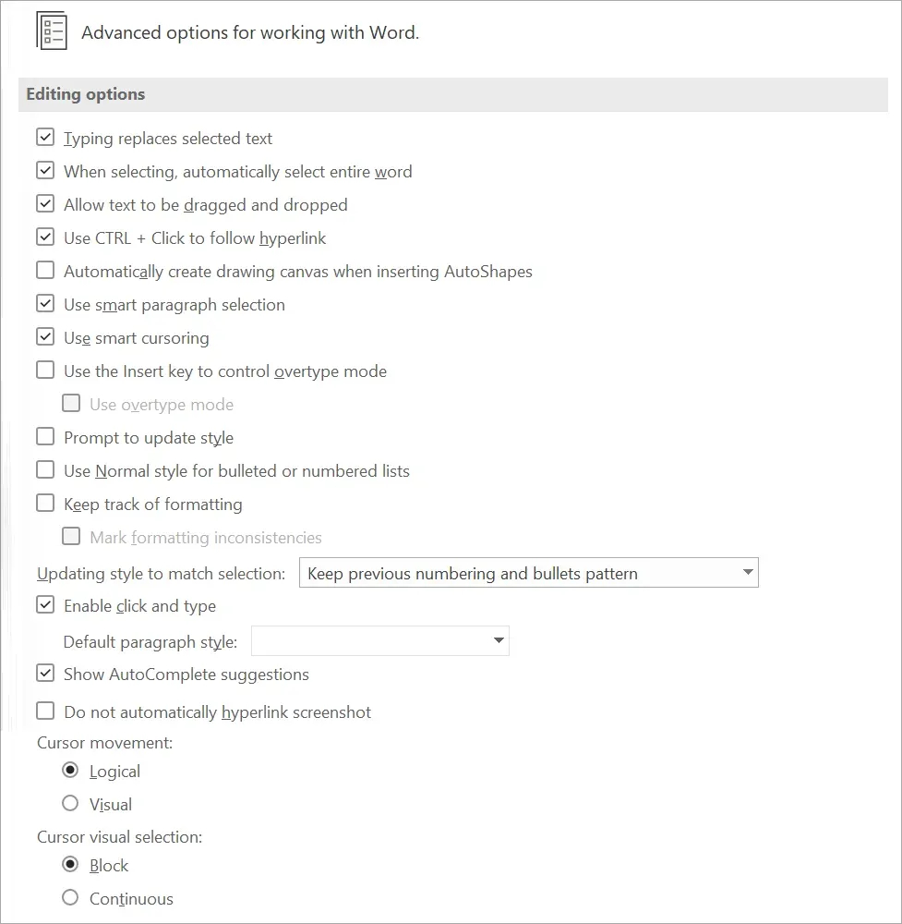The height and width of the screenshot is (924, 902).
Task: Disable Show AutoComplete suggestions
Action: point(45,674)
